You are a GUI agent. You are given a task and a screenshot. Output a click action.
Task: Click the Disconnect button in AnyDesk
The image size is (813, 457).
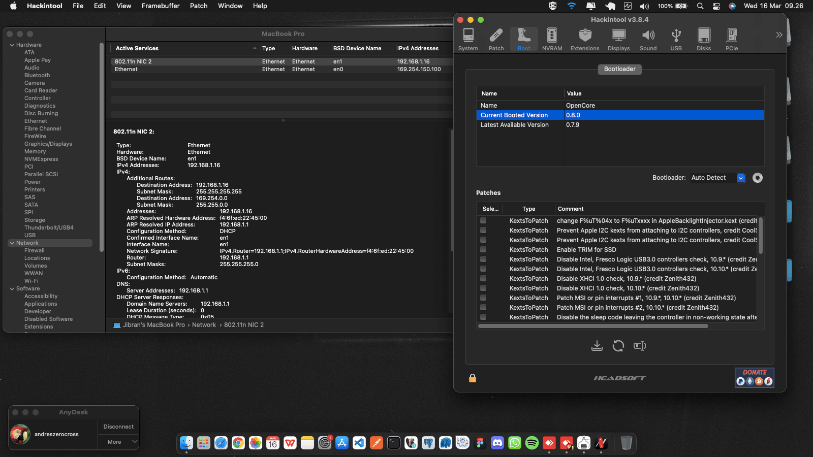pyautogui.click(x=118, y=427)
